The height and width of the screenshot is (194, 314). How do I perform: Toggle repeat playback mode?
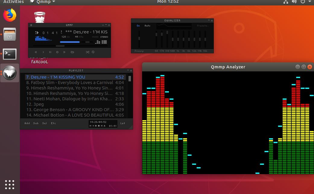(x=93, y=52)
